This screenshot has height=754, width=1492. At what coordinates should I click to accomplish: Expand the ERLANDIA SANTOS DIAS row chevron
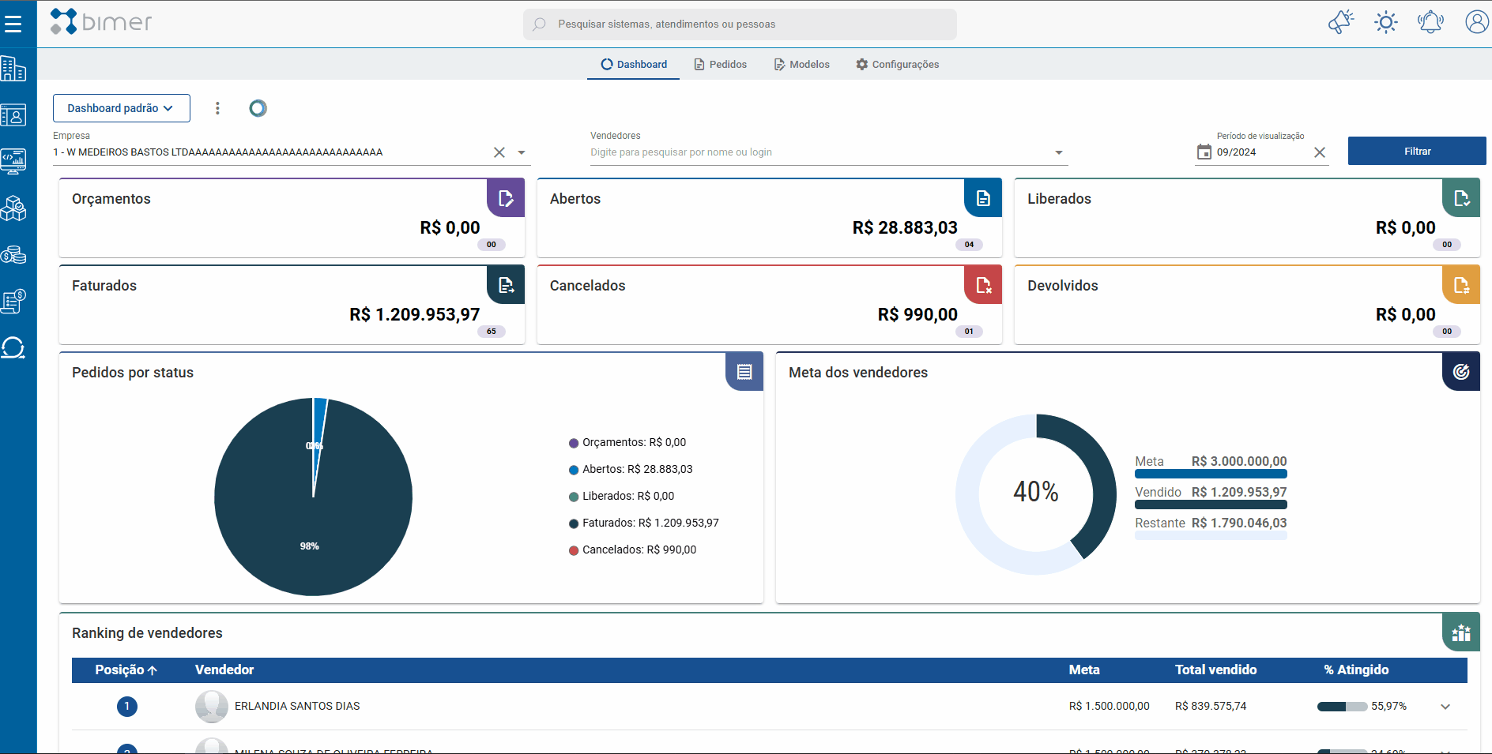[x=1445, y=707]
